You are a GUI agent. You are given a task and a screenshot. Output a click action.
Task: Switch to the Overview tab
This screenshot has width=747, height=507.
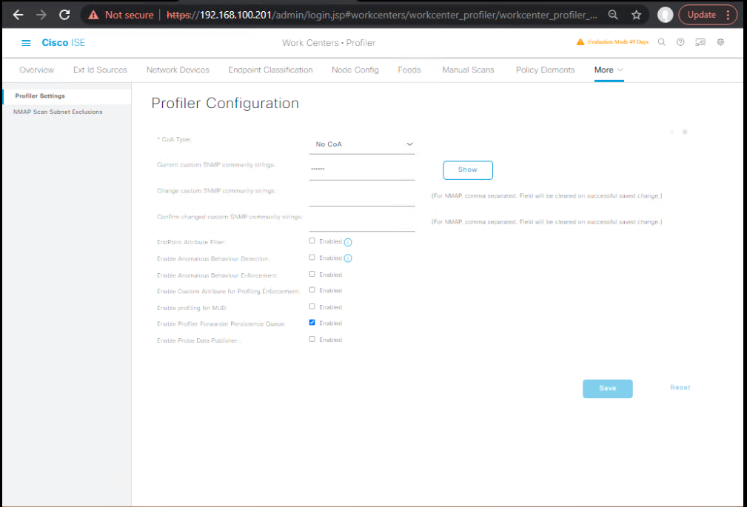[x=37, y=70]
